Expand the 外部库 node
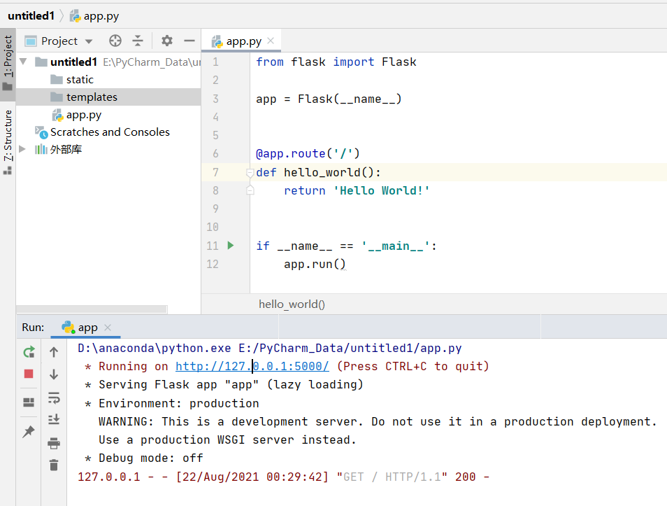The width and height of the screenshot is (667, 506). point(22,149)
